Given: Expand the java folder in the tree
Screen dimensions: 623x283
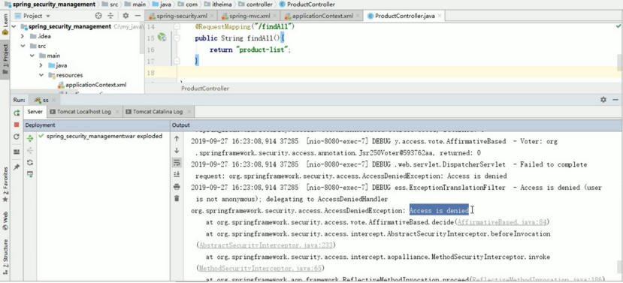Looking at the screenshot, I should [41, 65].
